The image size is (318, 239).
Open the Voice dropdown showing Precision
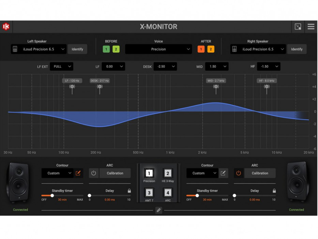click(158, 49)
